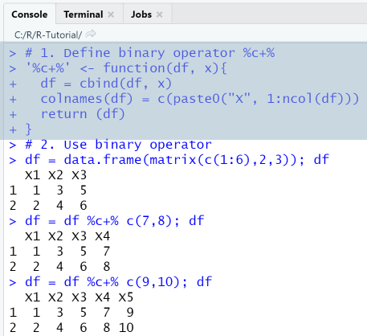Open the Jobs tab
Image resolution: width=367 pixels, height=336 pixels.
click(x=141, y=14)
